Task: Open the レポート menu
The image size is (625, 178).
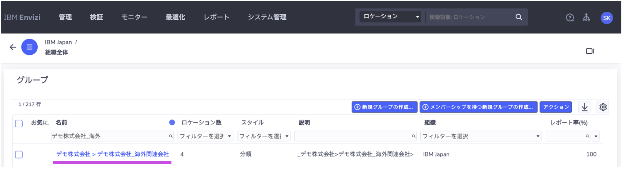Action: point(216,17)
